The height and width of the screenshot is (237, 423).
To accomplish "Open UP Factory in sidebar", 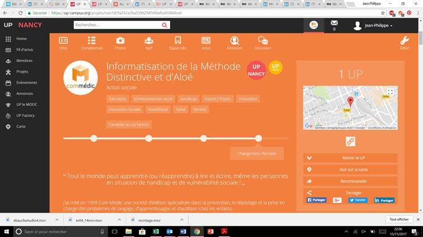I will click(25, 115).
